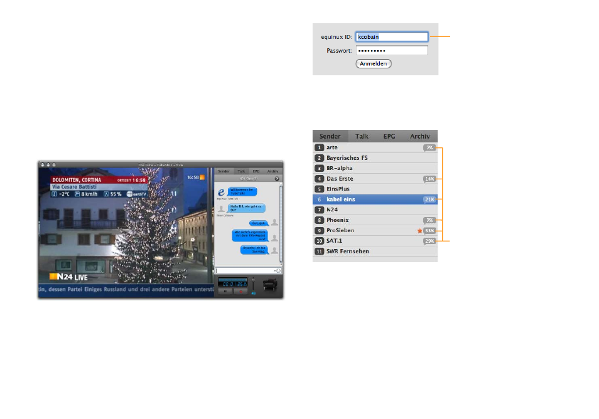Click the armchair icon in the player
Screen dimensions: 599x419
pyautogui.click(x=270, y=284)
